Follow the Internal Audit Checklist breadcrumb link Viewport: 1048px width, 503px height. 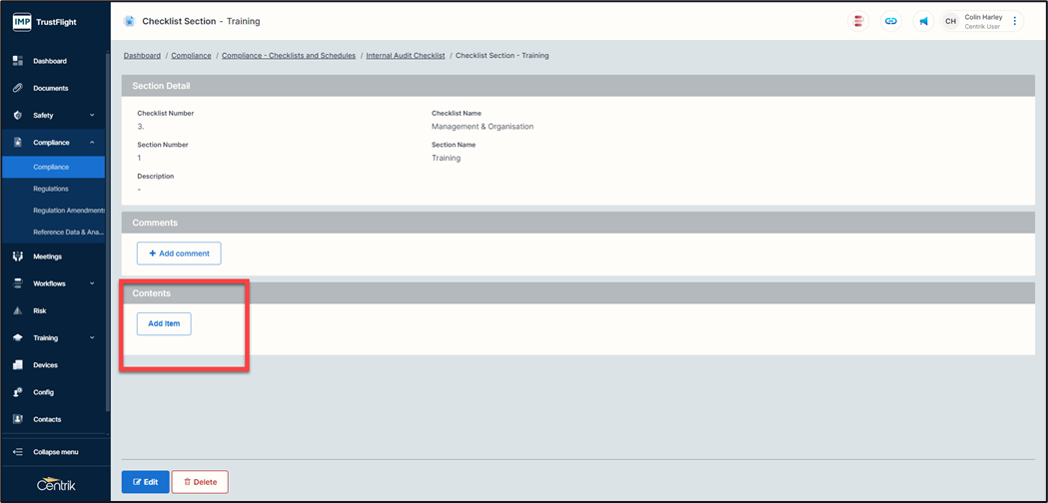[x=406, y=56]
